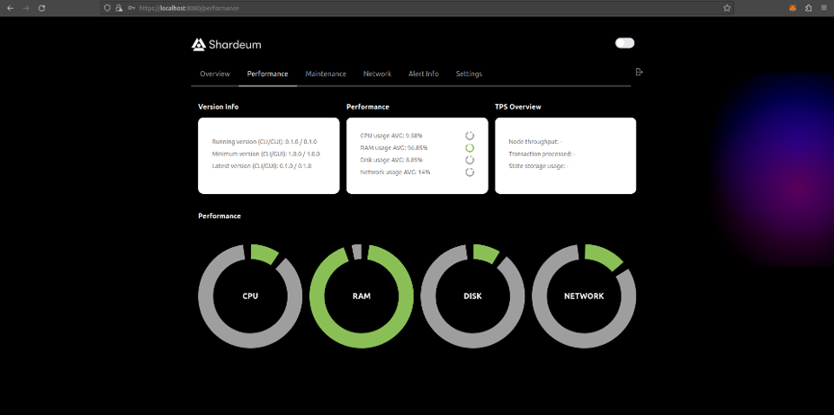Open the Maintenance tab
834x415 pixels.
pyautogui.click(x=325, y=74)
